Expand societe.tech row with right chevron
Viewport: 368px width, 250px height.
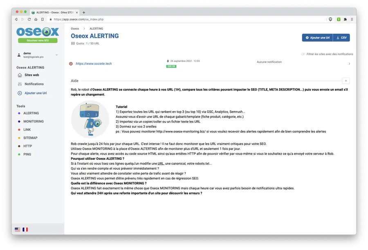[x=349, y=64]
